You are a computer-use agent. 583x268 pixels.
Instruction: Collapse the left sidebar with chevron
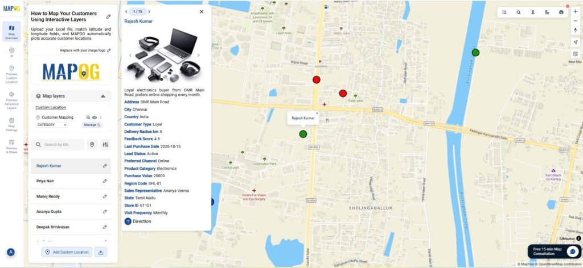[25, 8]
